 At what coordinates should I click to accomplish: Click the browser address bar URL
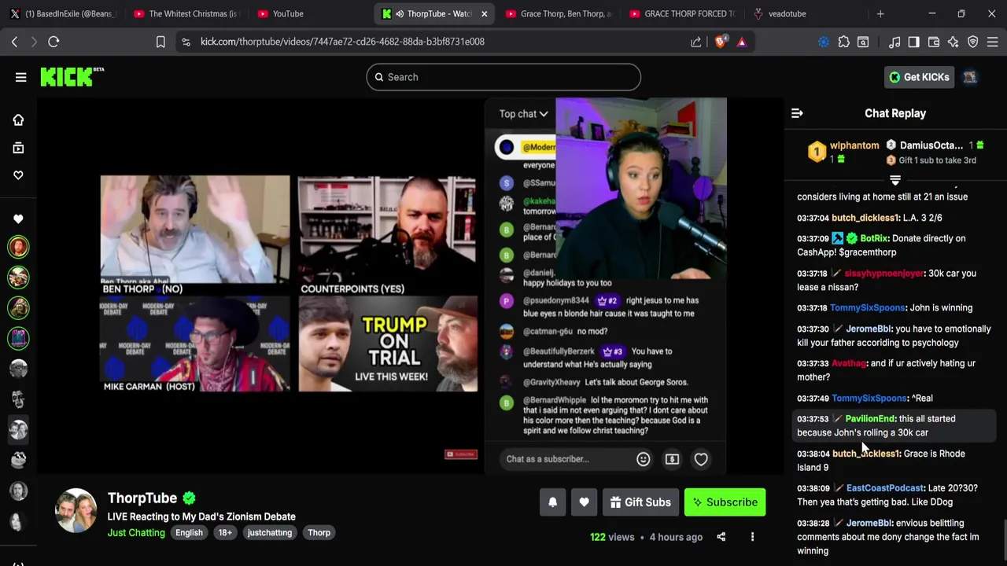click(x=342, y=42)
